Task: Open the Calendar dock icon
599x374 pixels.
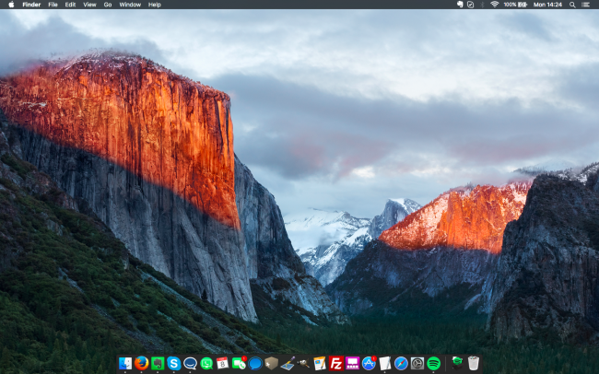Action: point(222,363)
